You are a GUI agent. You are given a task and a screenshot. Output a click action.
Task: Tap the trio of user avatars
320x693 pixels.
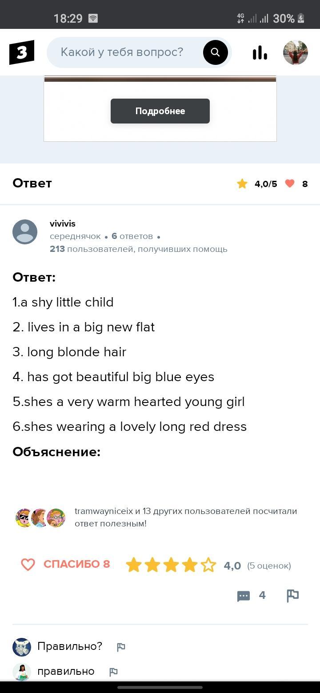click(40, 518)
